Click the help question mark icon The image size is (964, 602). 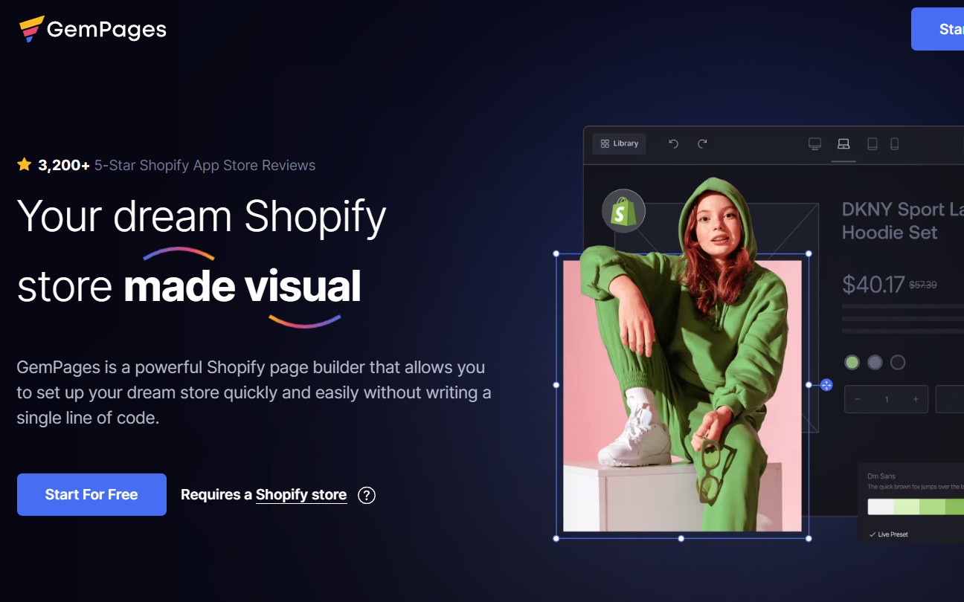pyautogui.click(x=366, y=495)
